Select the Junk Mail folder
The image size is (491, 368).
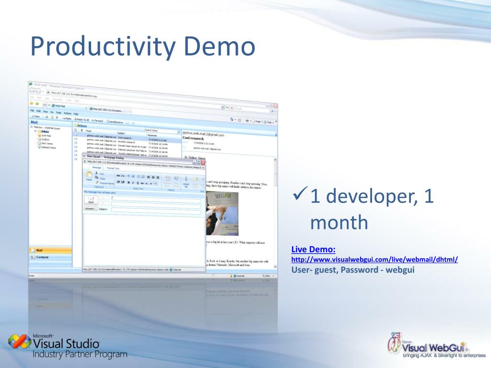(45, 136)
